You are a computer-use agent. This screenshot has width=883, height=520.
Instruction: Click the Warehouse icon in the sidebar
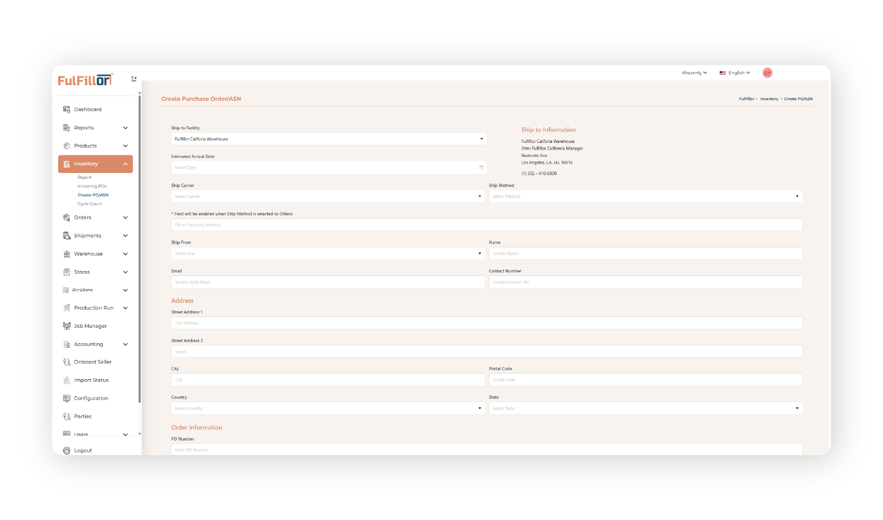pos(66,254)
